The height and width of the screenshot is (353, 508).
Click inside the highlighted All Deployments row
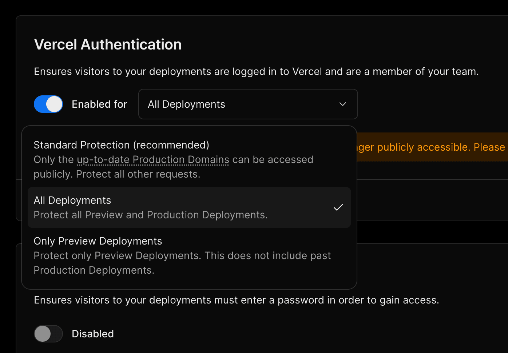pyautogui.click(x=189, y=207)
